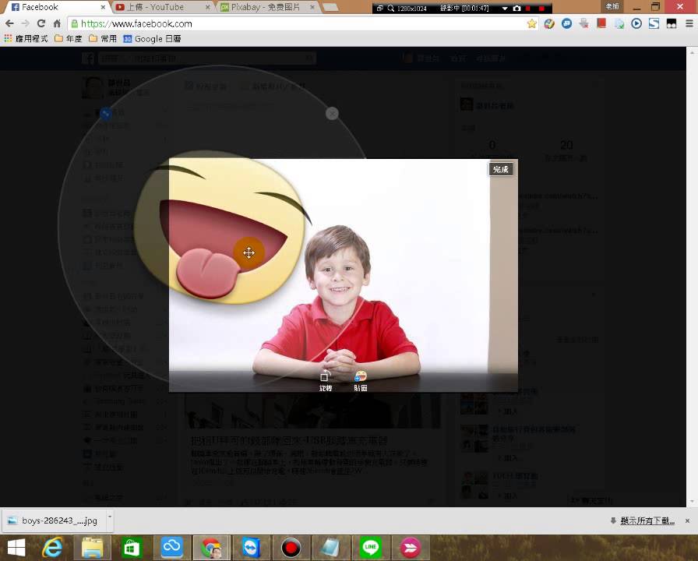698x561 pixels.
Task: Open the Windows Store taskbar icon
Action: point(132,548)
